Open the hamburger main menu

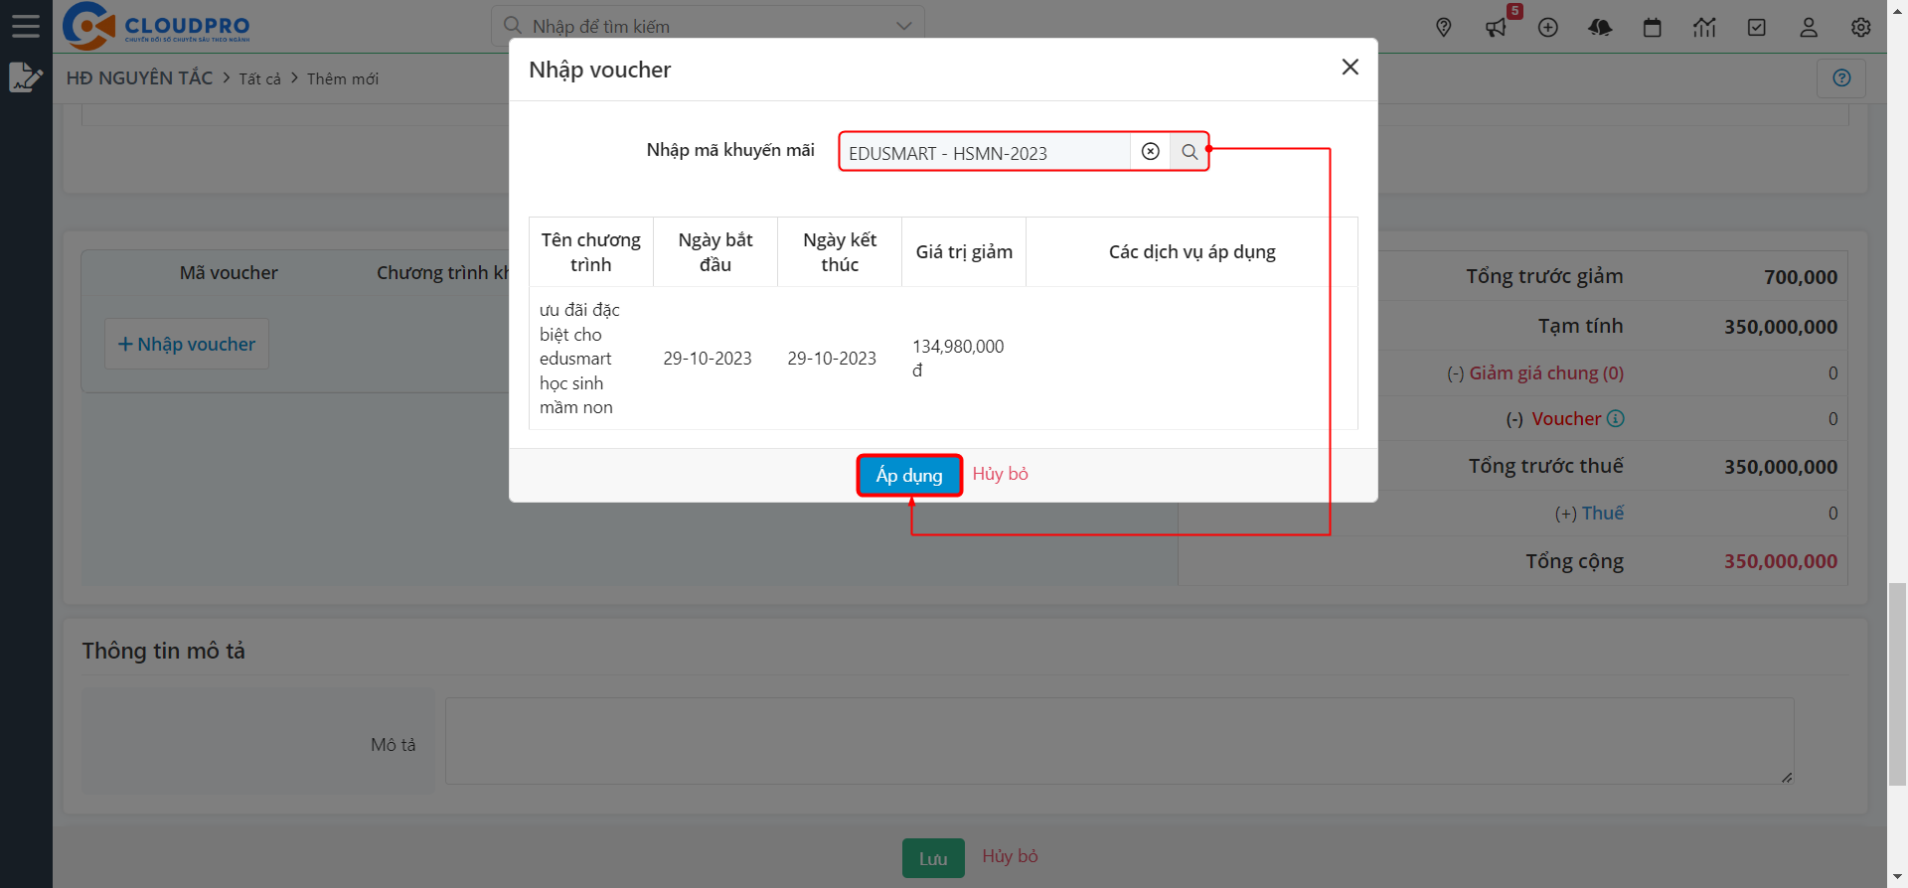[26, 26]
